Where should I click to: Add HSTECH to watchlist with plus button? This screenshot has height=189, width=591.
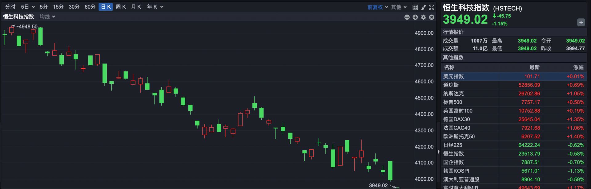(581, 22)
